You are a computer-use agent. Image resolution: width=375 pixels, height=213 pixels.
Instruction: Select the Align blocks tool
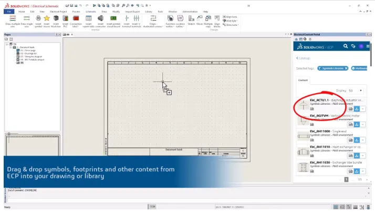[x=217, y=22]
